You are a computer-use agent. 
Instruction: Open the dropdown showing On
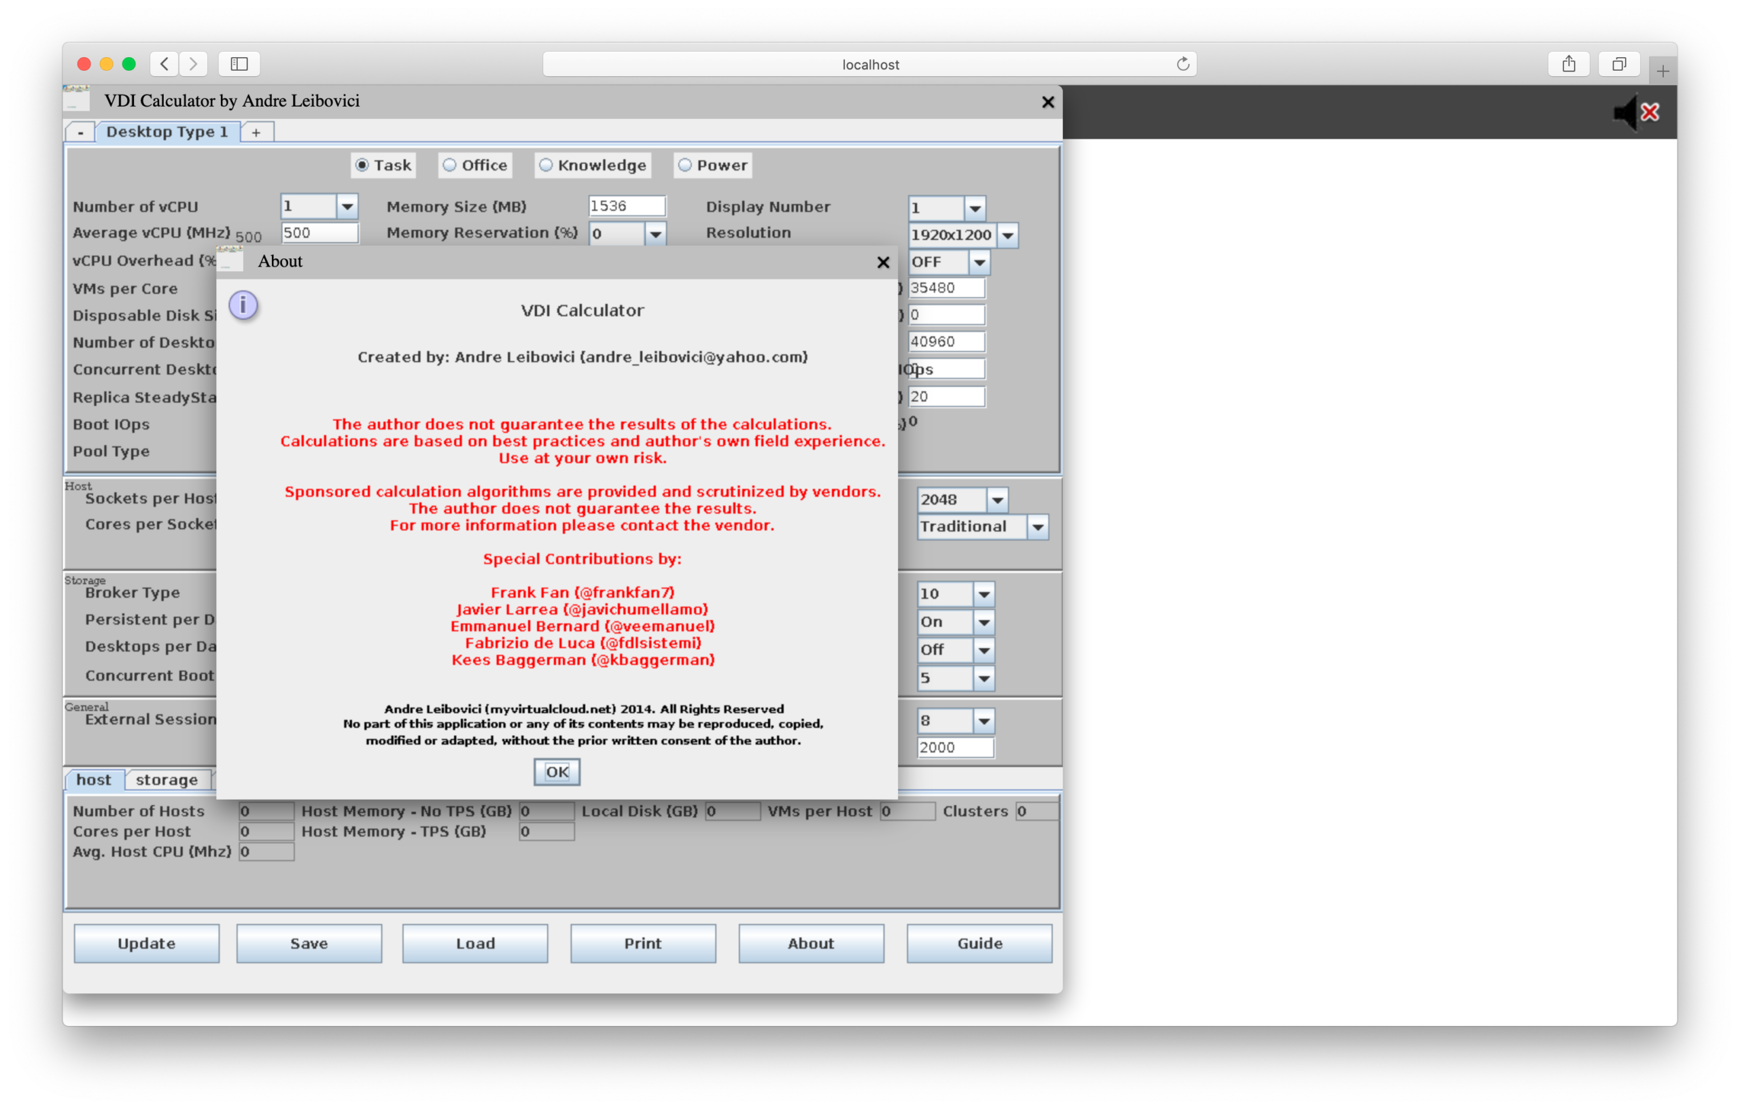[x=984, y=622]
